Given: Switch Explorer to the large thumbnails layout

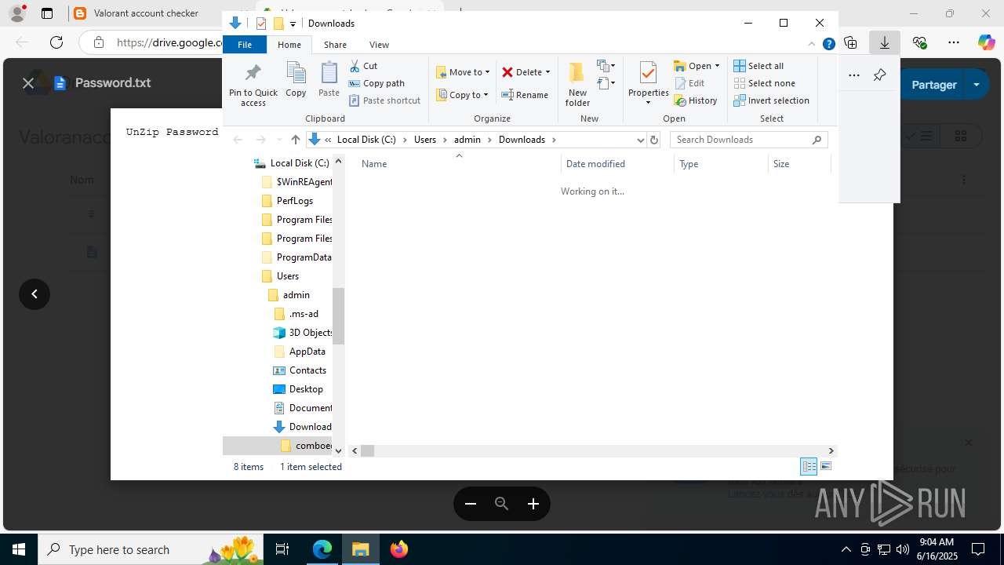Looking at the screenshot, I should pyautogui.click(x=826, y=467).
